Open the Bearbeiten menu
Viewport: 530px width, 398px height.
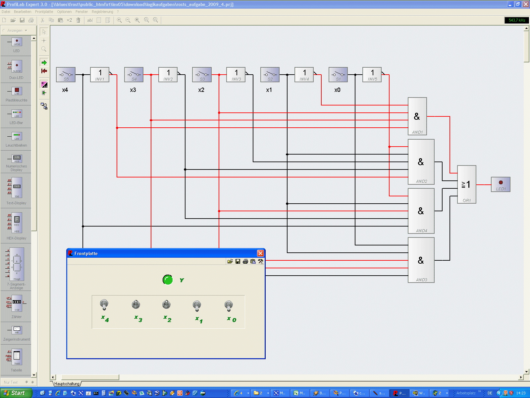point(23,12)
